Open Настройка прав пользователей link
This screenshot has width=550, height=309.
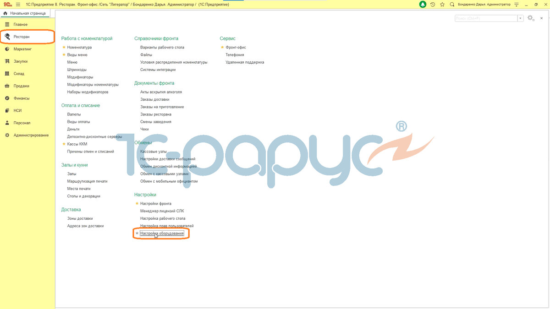[167, 226]
